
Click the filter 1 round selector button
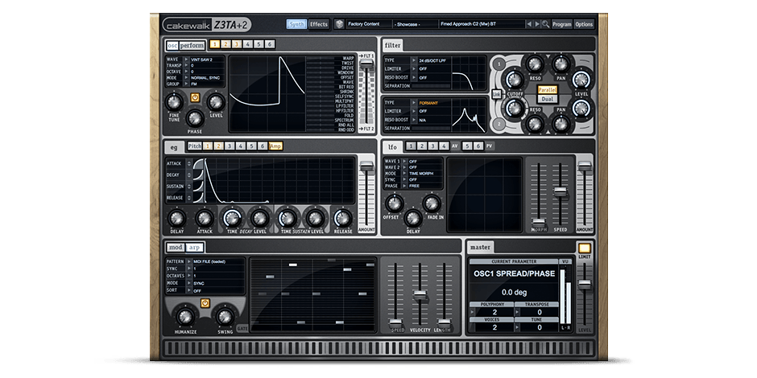(x=499, y=64)
